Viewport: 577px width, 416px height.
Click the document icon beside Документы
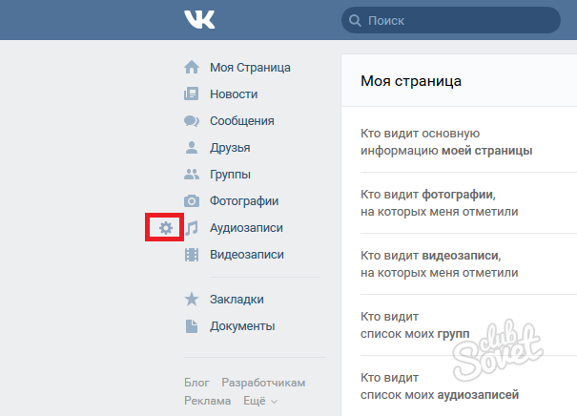click(192, 326)
